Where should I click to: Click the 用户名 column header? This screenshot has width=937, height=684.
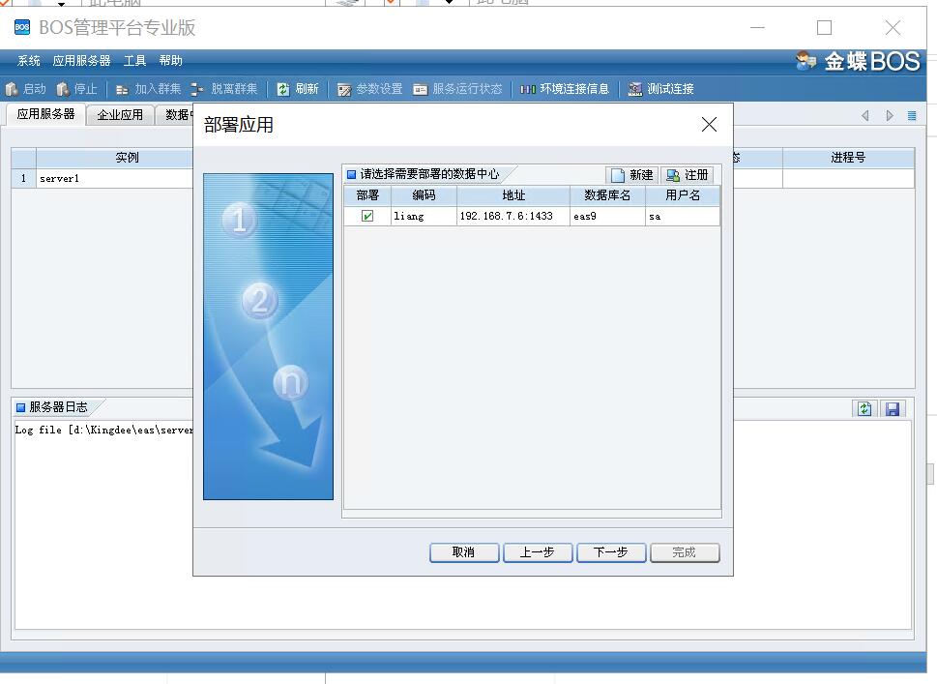683,195
